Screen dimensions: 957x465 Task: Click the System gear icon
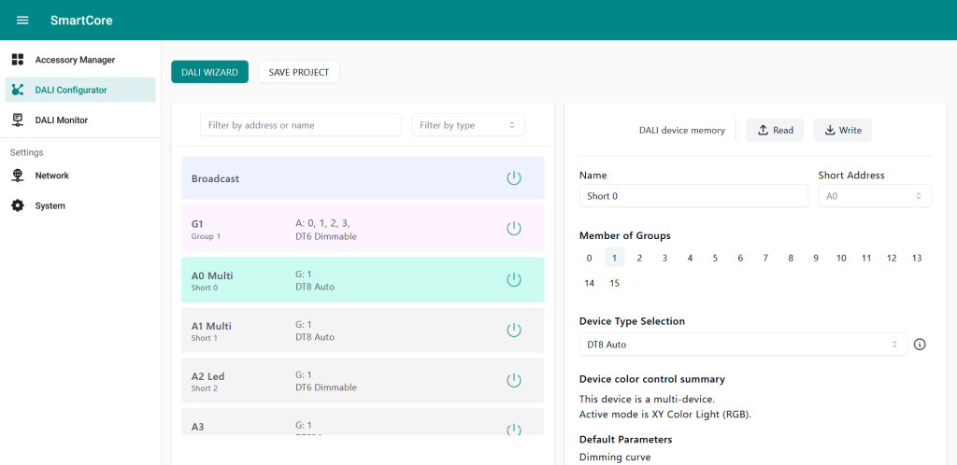pyautogui.click(x=18, y=205)
